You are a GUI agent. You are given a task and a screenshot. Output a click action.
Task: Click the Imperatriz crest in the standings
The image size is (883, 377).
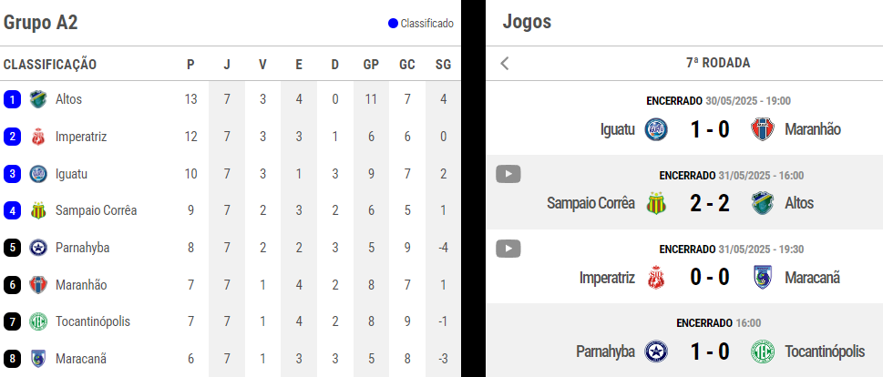pos(38,137)
